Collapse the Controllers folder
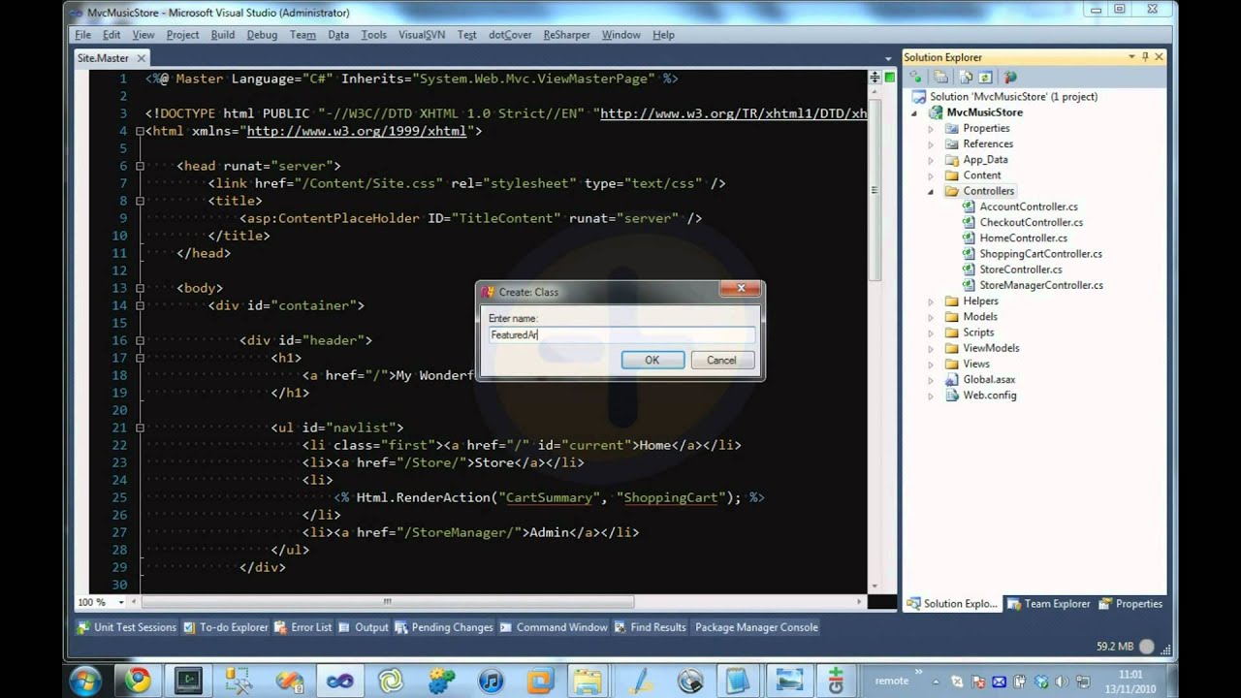 [931, 192]
